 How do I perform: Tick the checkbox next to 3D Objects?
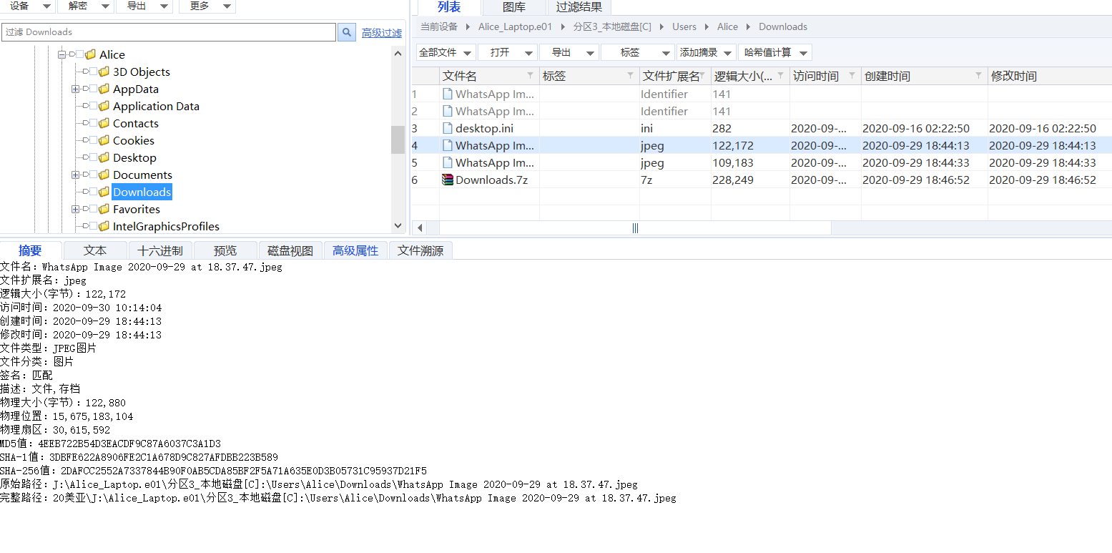coord(94,72)
